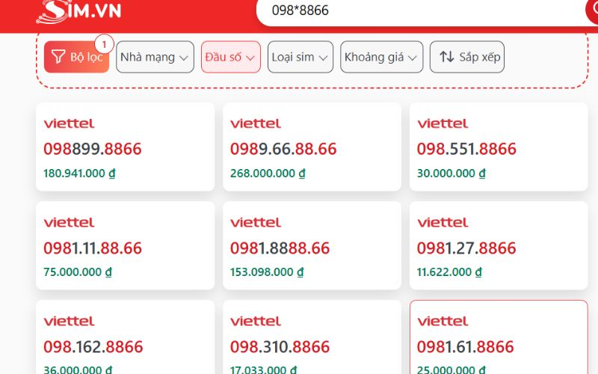This screenshot has width=598, height=374.
Task: Click the price 153.098.000 đ
Action: (267, 272)
